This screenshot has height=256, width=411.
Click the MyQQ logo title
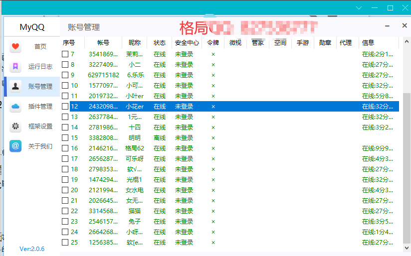[x=32, y=27]
